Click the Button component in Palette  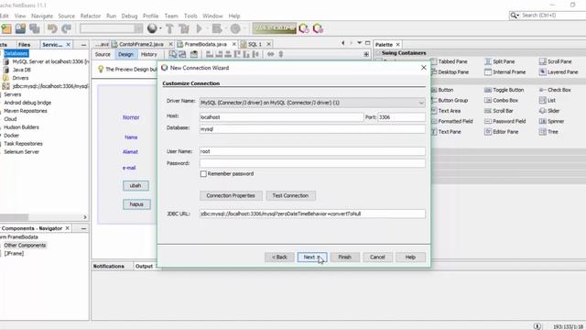[442, 90]
